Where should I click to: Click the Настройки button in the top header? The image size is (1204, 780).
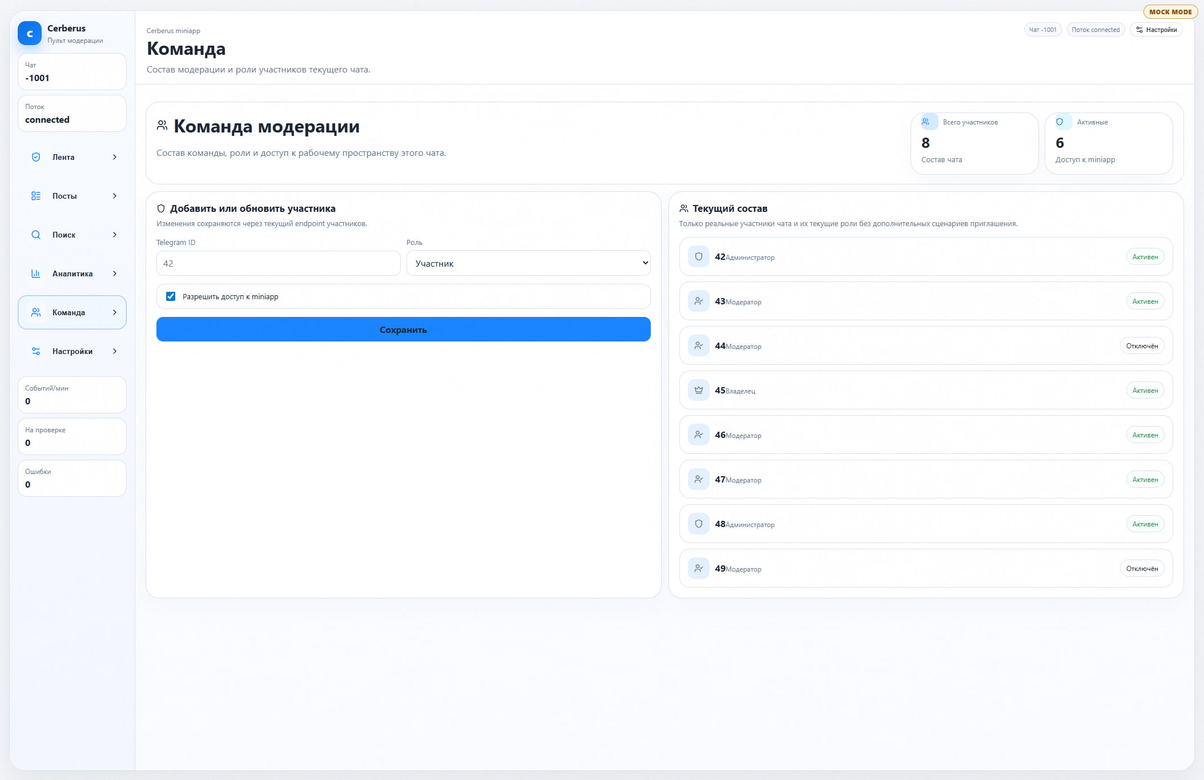click(1156, 30)
